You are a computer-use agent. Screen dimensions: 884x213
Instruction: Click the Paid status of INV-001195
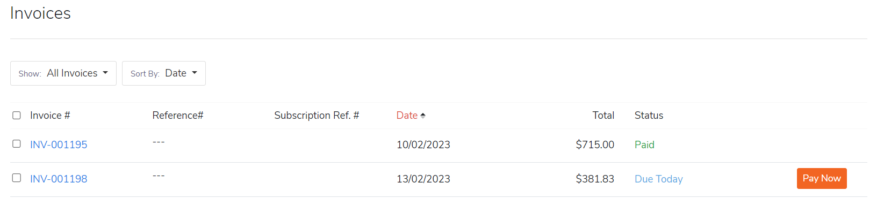tap(644, 144)
